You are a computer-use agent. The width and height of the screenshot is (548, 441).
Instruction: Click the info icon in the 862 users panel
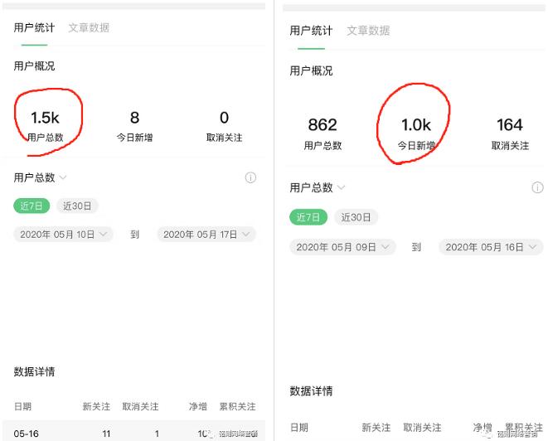click(x=536, y=188)
